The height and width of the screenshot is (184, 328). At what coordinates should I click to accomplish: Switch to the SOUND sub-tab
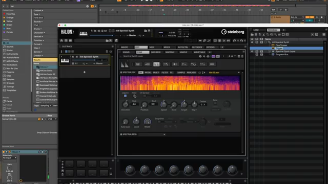(126, 52)
